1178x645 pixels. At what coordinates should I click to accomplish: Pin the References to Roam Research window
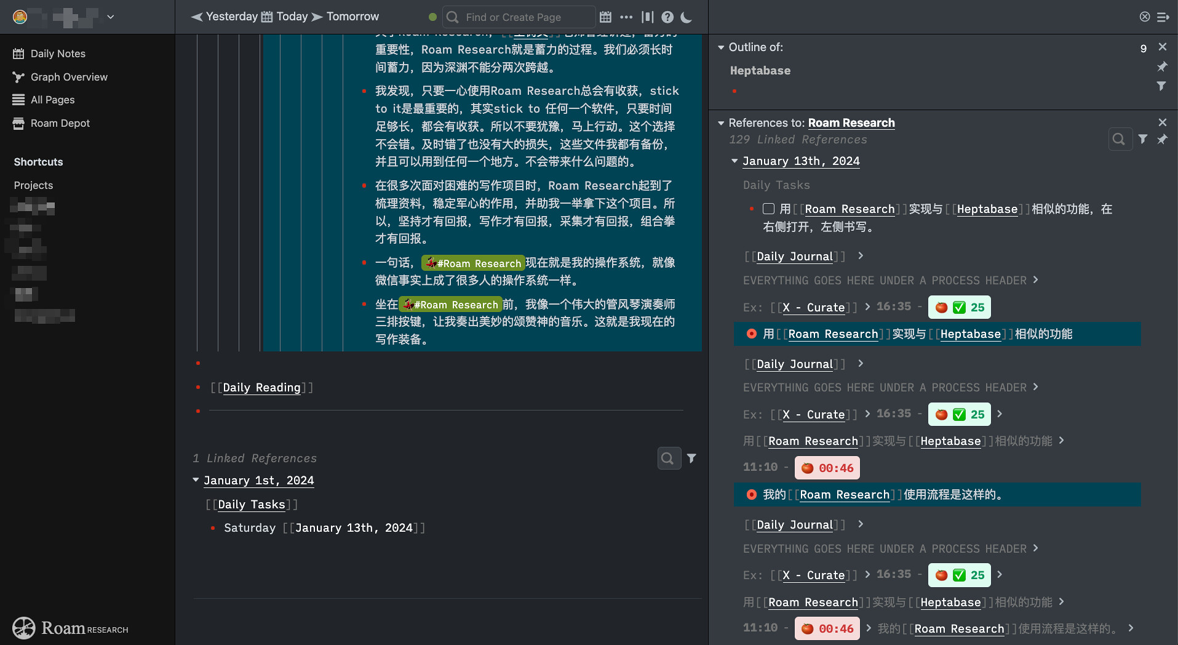[x=1162, y=140]
